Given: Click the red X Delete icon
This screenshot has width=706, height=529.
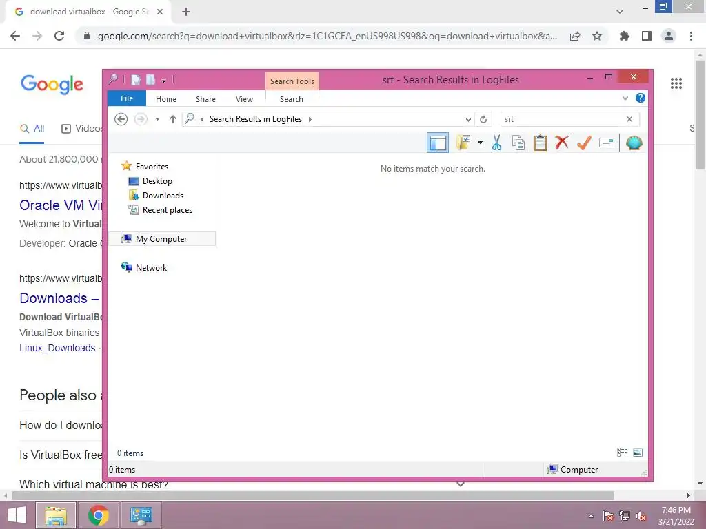Looking at the screenshot, I should [562, 143].
